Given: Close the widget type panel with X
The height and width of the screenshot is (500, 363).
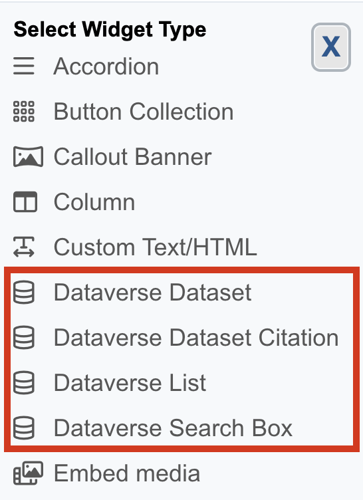Looking at the screenshot, I should [x=331, y=47].
